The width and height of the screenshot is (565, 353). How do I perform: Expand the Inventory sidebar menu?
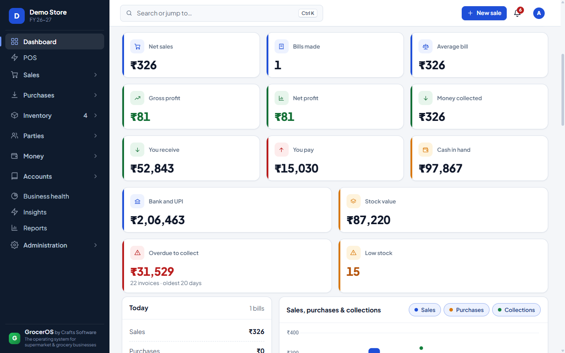tap(55, 116)
